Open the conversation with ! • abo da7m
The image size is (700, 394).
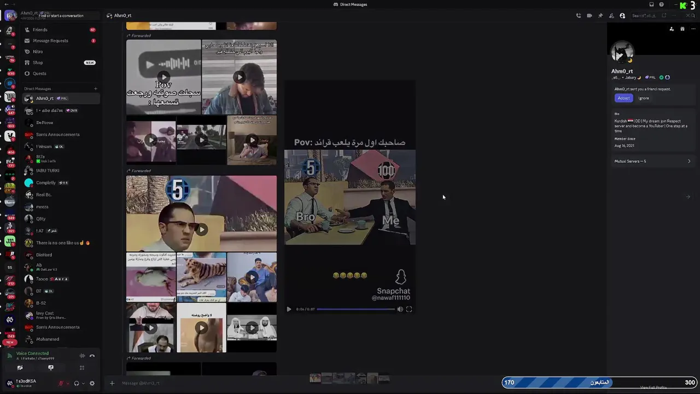(60, 111)
